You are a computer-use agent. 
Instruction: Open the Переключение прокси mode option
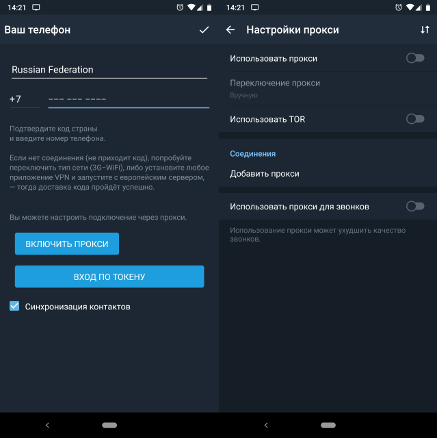pos(328,89)
